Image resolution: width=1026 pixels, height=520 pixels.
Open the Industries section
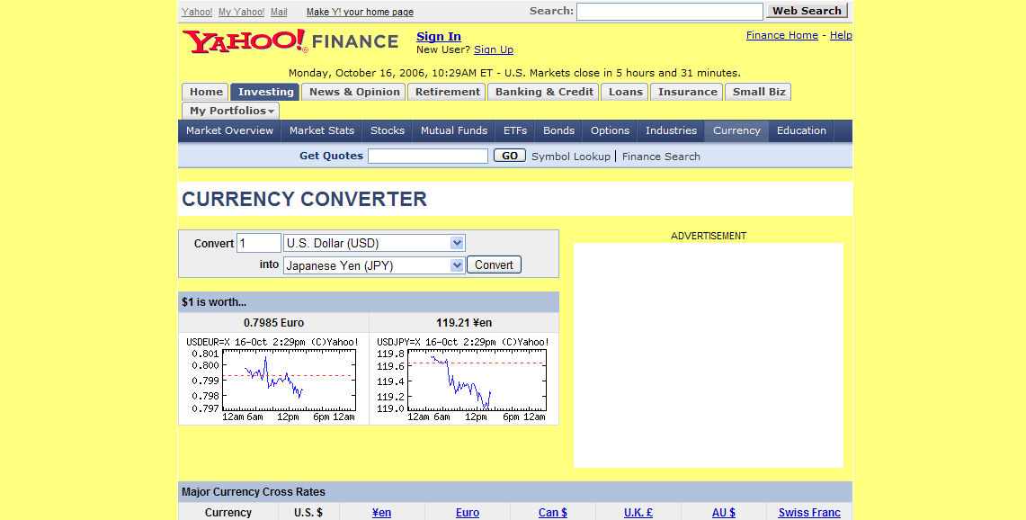click(x=672, y=130)
